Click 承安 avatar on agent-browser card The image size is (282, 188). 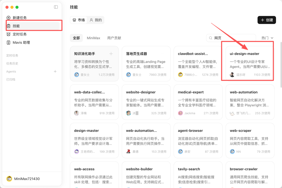tap(180, 151)
